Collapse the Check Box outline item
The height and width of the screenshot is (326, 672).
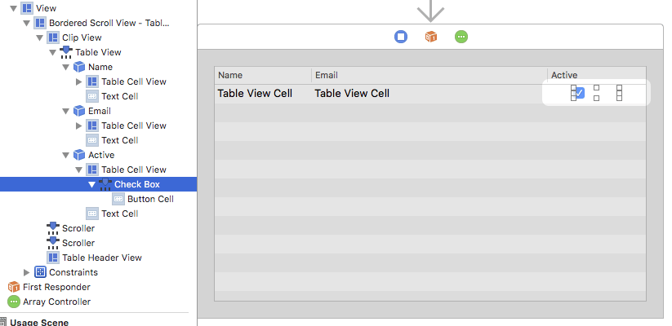(x=92, y=185)
